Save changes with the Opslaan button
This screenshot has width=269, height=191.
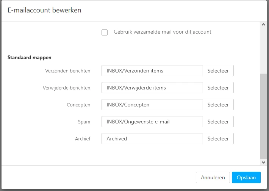tap(246, 177)
